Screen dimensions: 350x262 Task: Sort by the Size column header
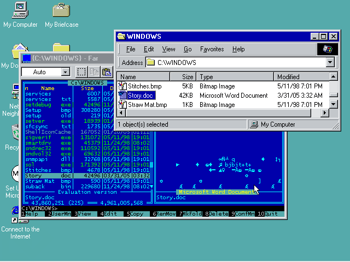[x=183, y=77]
